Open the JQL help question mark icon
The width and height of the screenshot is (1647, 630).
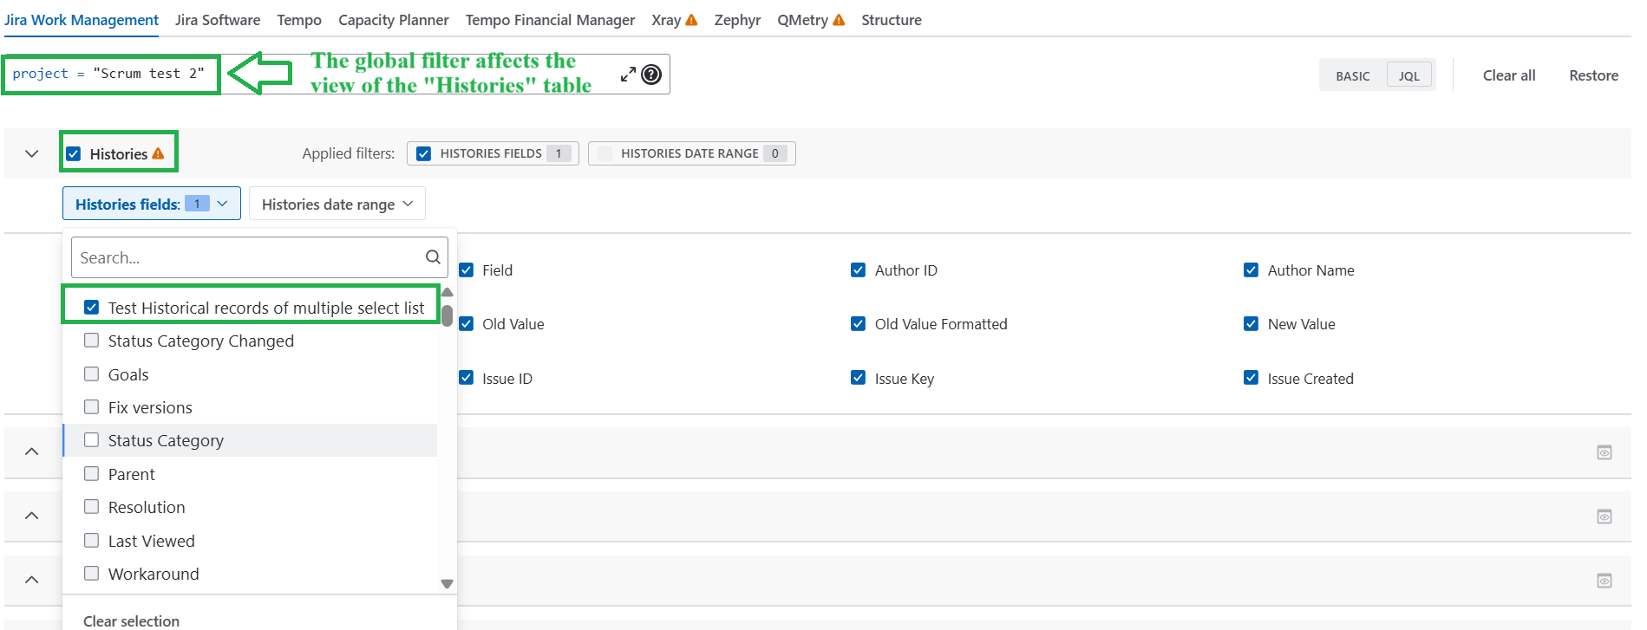651,75
